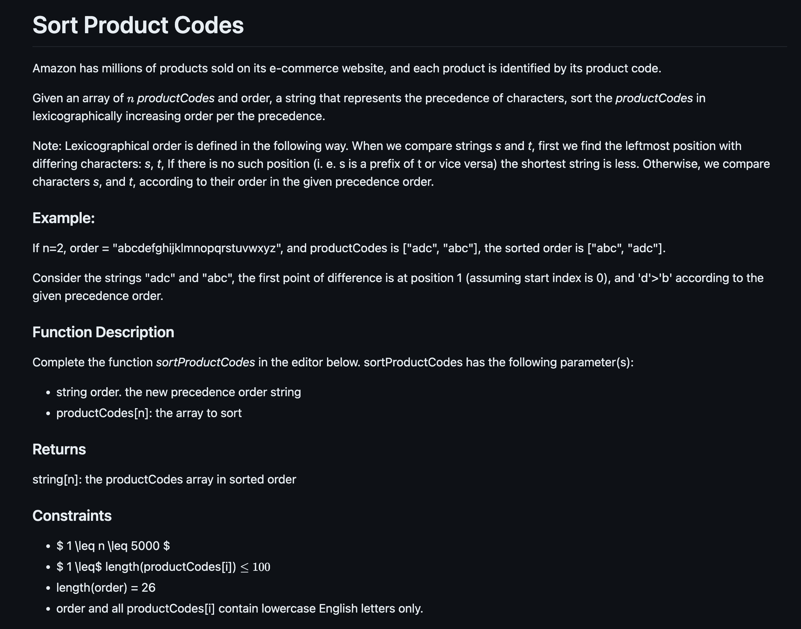
Task: Click the "string[n]" return value description
Action: pos(164,479)
